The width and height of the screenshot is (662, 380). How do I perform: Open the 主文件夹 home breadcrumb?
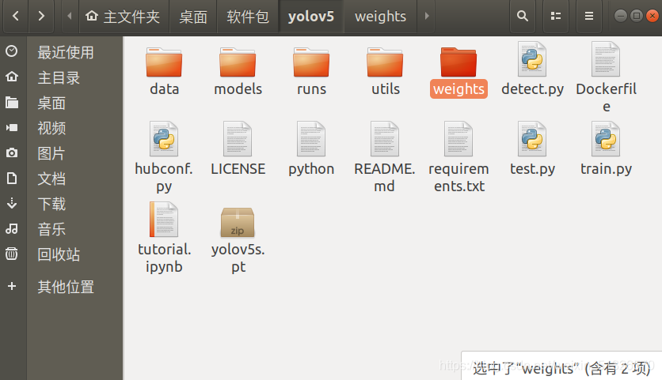124,17
